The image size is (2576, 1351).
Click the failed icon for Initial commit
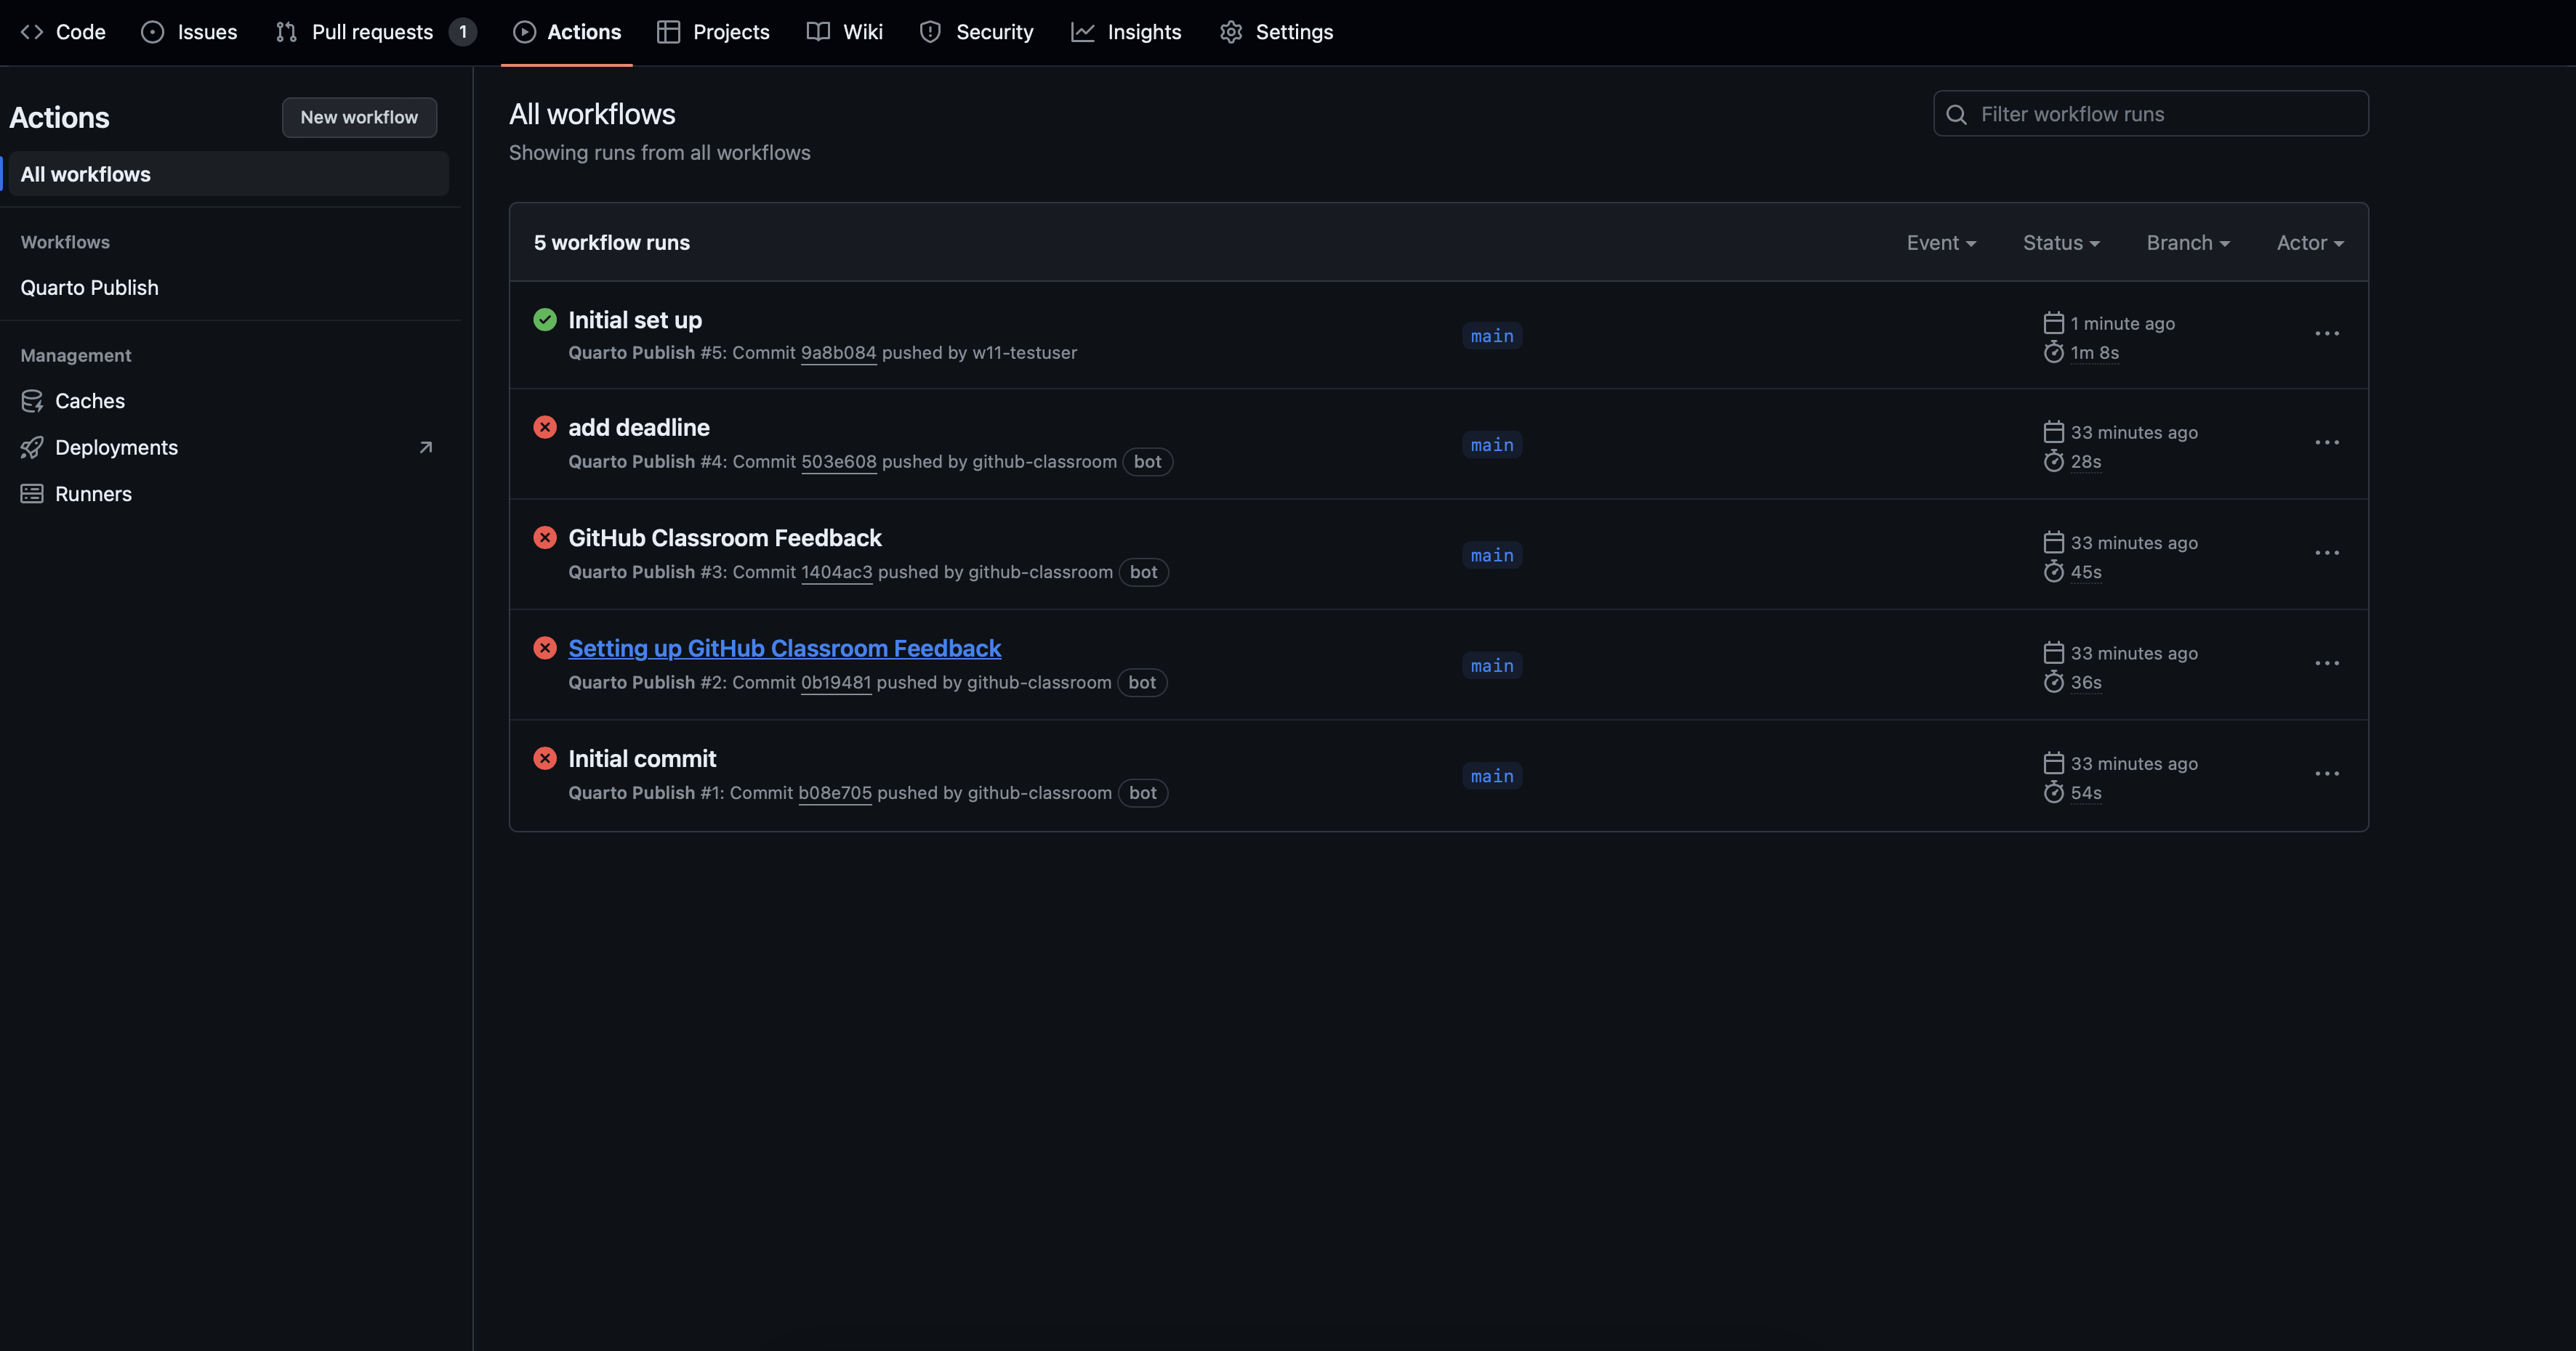point(545,758)
